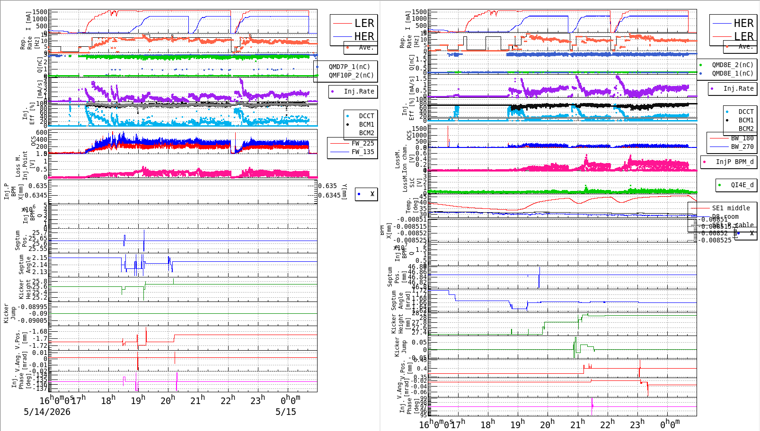Viewport: 760px width, 431px height.
Task: Click the 5/14/2026 date label
Action: (x=47, y=412)
